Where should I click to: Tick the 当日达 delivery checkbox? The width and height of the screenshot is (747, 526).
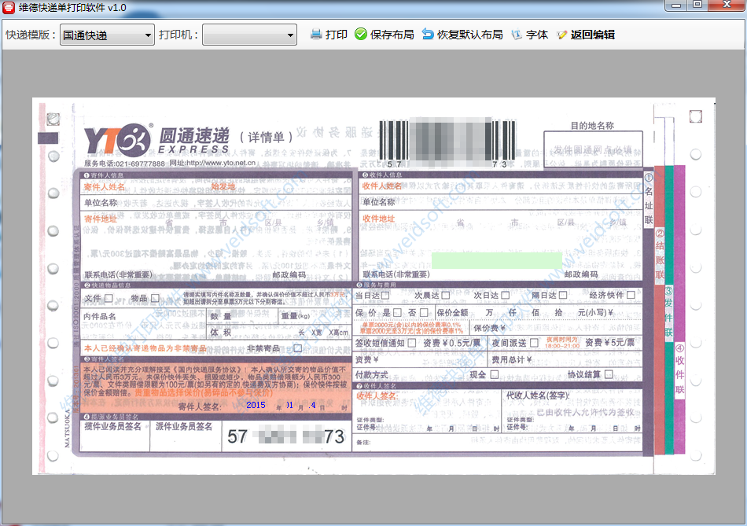tap(386, 296)
